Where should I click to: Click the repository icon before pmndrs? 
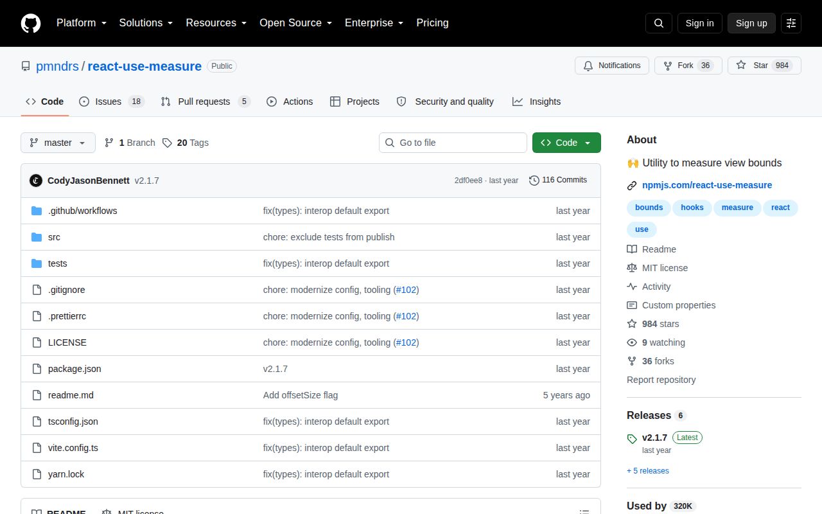tap(26, 66)
